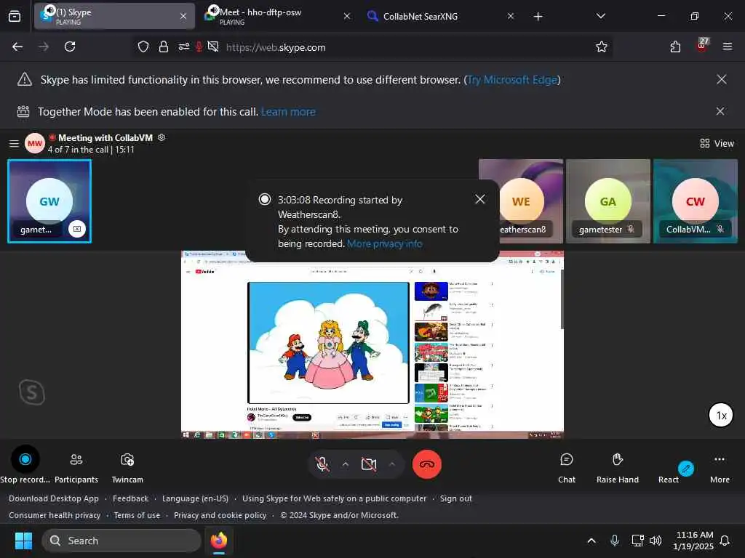Raise Hand in the meeting

tap(617, 467)
